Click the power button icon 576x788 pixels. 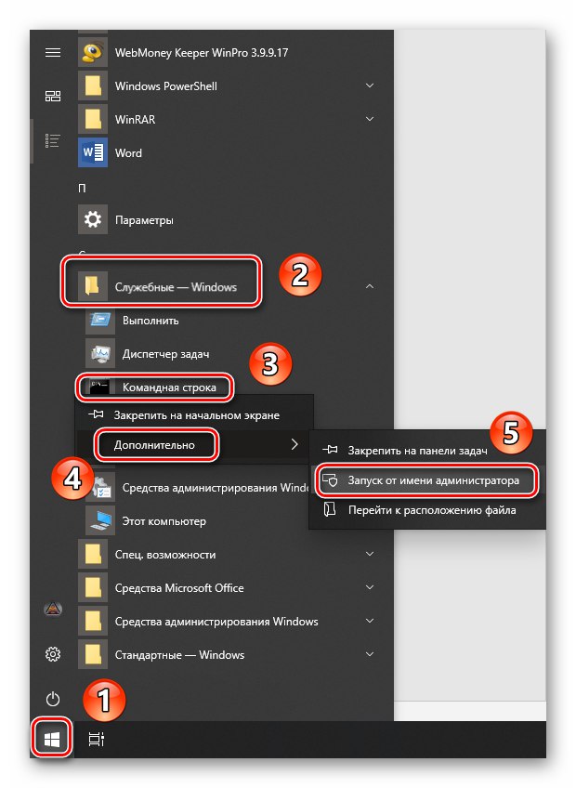point(53,699)
